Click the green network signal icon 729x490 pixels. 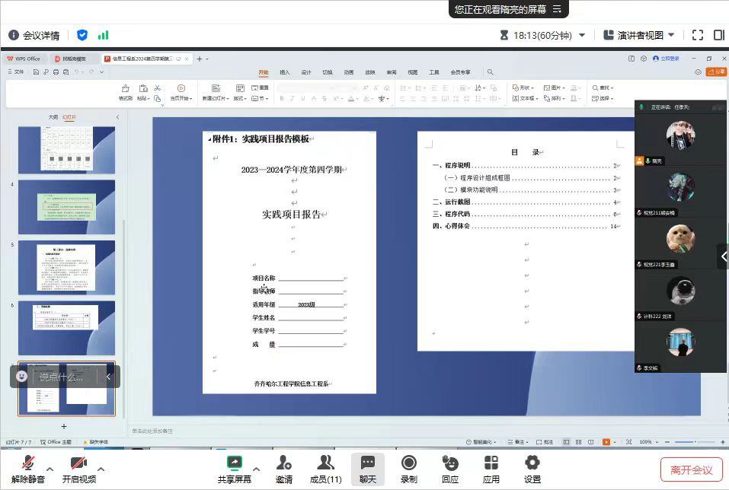(x=103, y=35)
